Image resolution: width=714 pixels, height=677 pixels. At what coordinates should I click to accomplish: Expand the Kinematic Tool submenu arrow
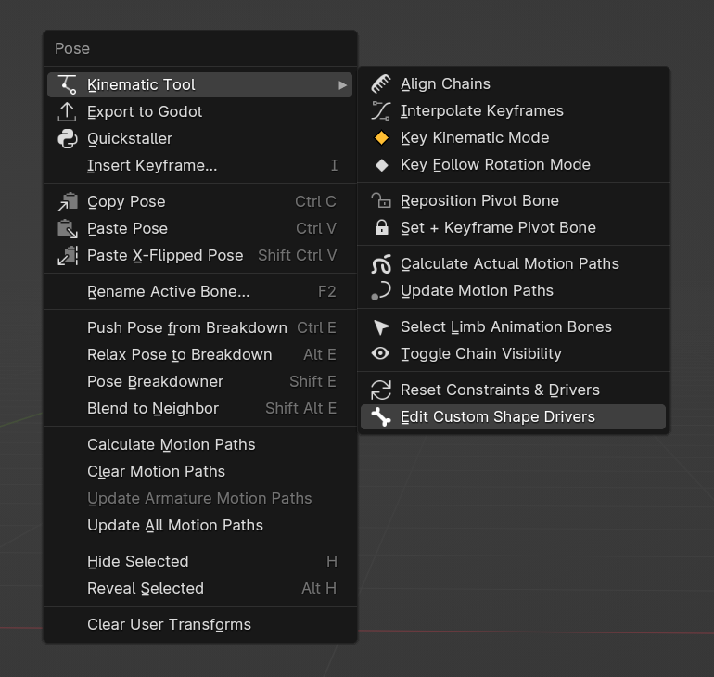click(x=342, y=85)
